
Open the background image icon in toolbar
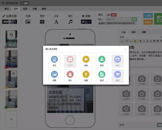click(28, 22)
